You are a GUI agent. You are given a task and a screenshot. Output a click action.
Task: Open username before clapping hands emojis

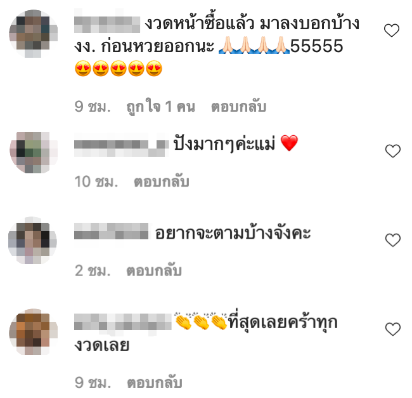[123, 322]
